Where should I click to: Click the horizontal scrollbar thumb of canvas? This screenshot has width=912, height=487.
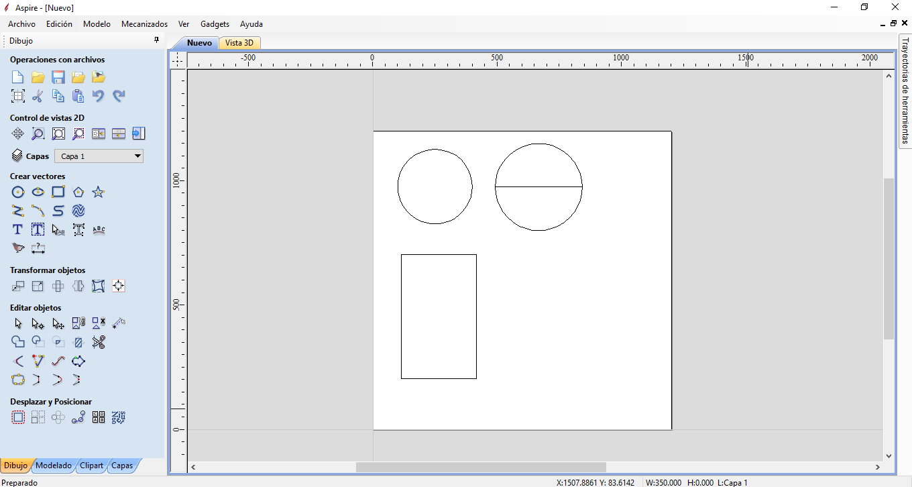click(x=481, y=467)
